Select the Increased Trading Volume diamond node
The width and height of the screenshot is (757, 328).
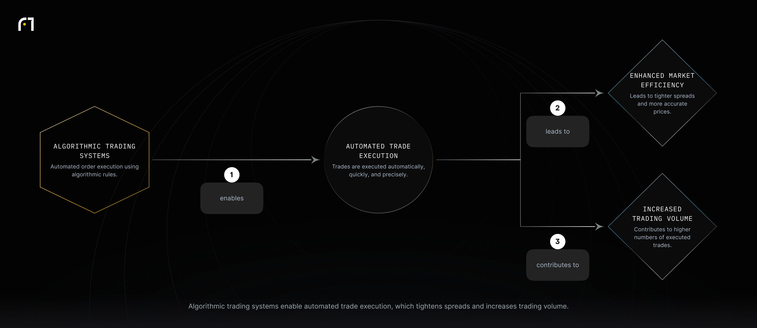662,227
